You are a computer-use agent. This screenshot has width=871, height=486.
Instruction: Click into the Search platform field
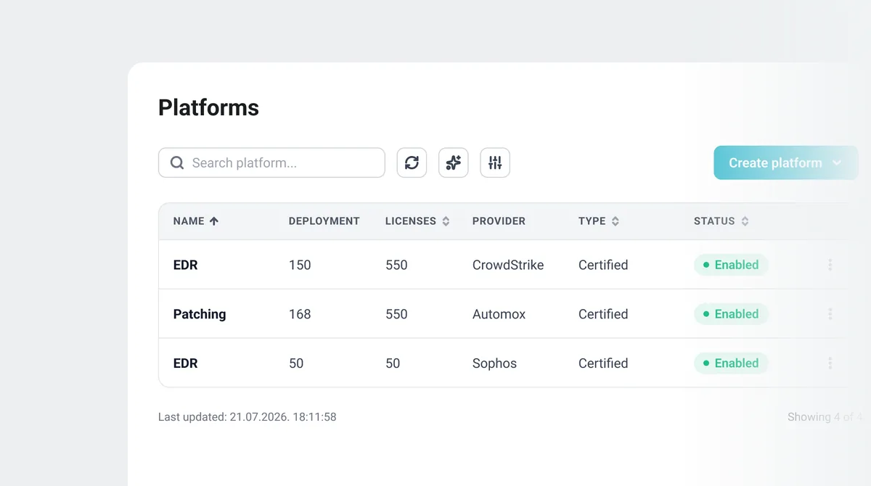pos(271,162)
